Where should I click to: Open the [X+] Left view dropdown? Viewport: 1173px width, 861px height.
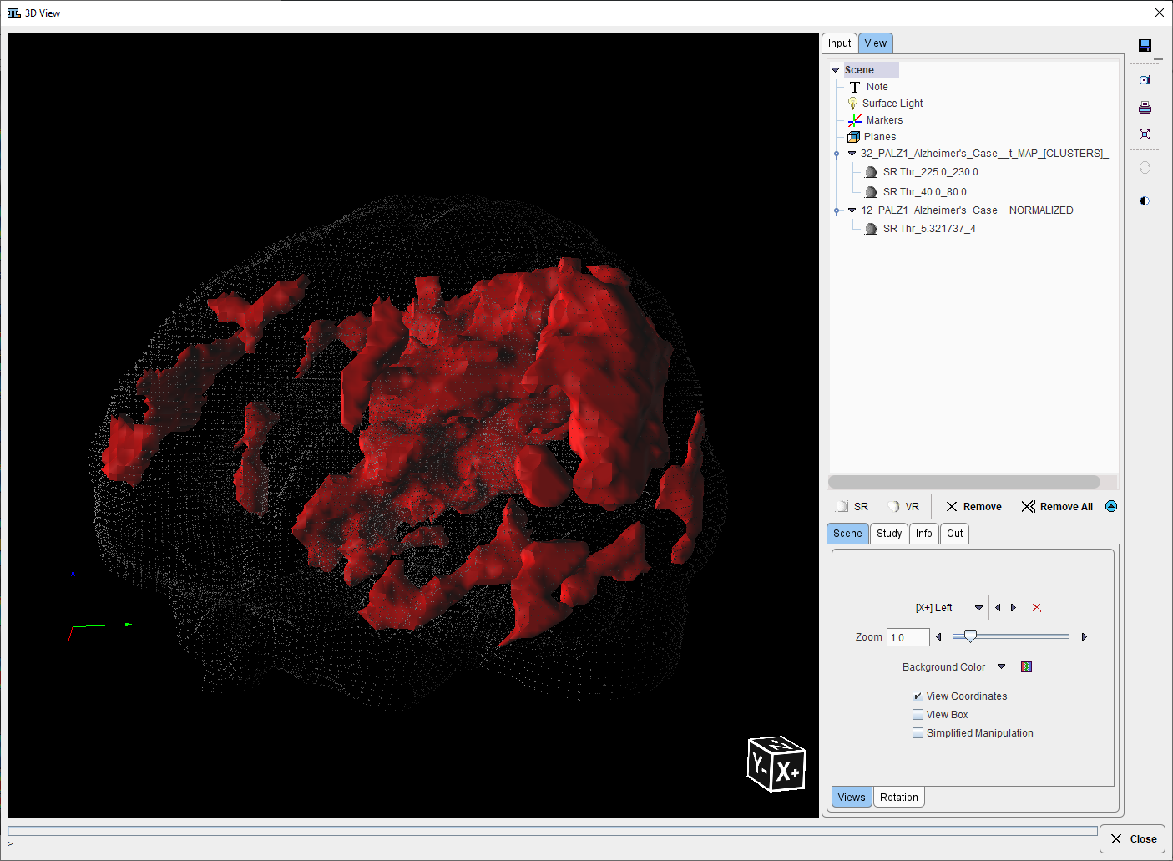(978, 608)
